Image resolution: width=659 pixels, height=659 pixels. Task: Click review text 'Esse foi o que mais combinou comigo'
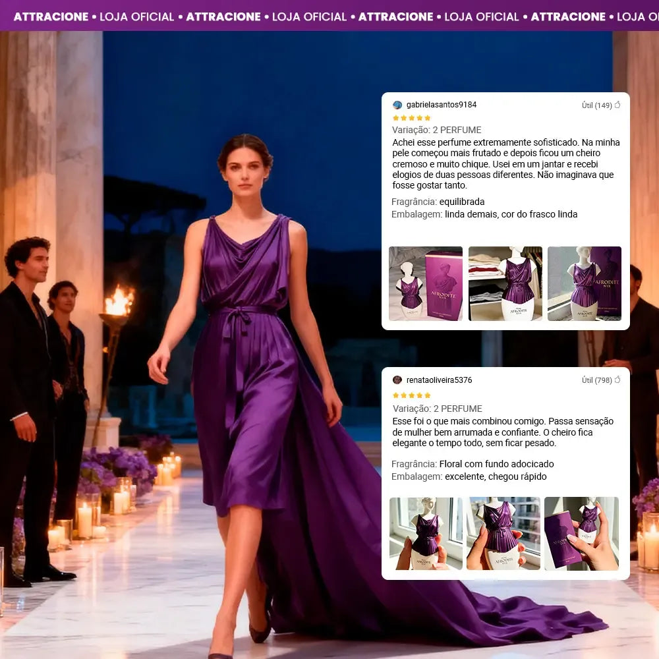pyautogui.click(x=503, y=432)
